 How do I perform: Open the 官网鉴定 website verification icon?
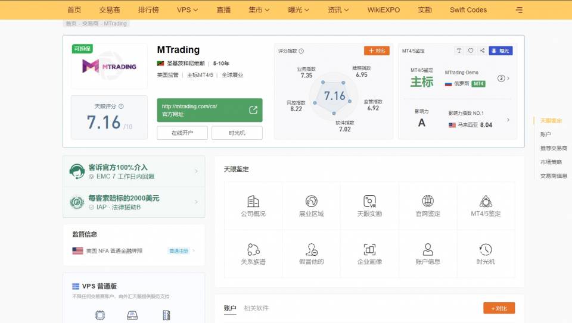pyautogui.click(x=428, y=201)
